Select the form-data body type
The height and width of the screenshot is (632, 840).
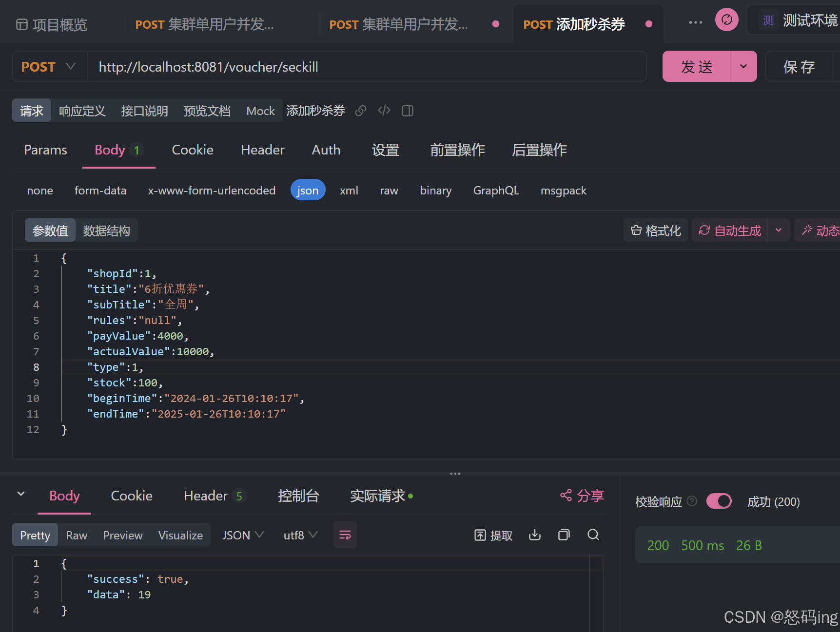tap(100, 191)
